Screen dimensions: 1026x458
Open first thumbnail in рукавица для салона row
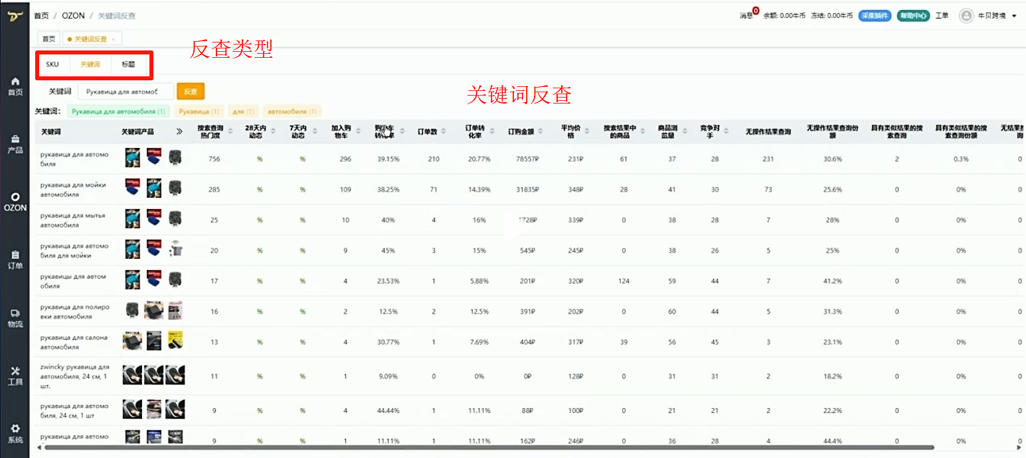click(x=132, y=341)
